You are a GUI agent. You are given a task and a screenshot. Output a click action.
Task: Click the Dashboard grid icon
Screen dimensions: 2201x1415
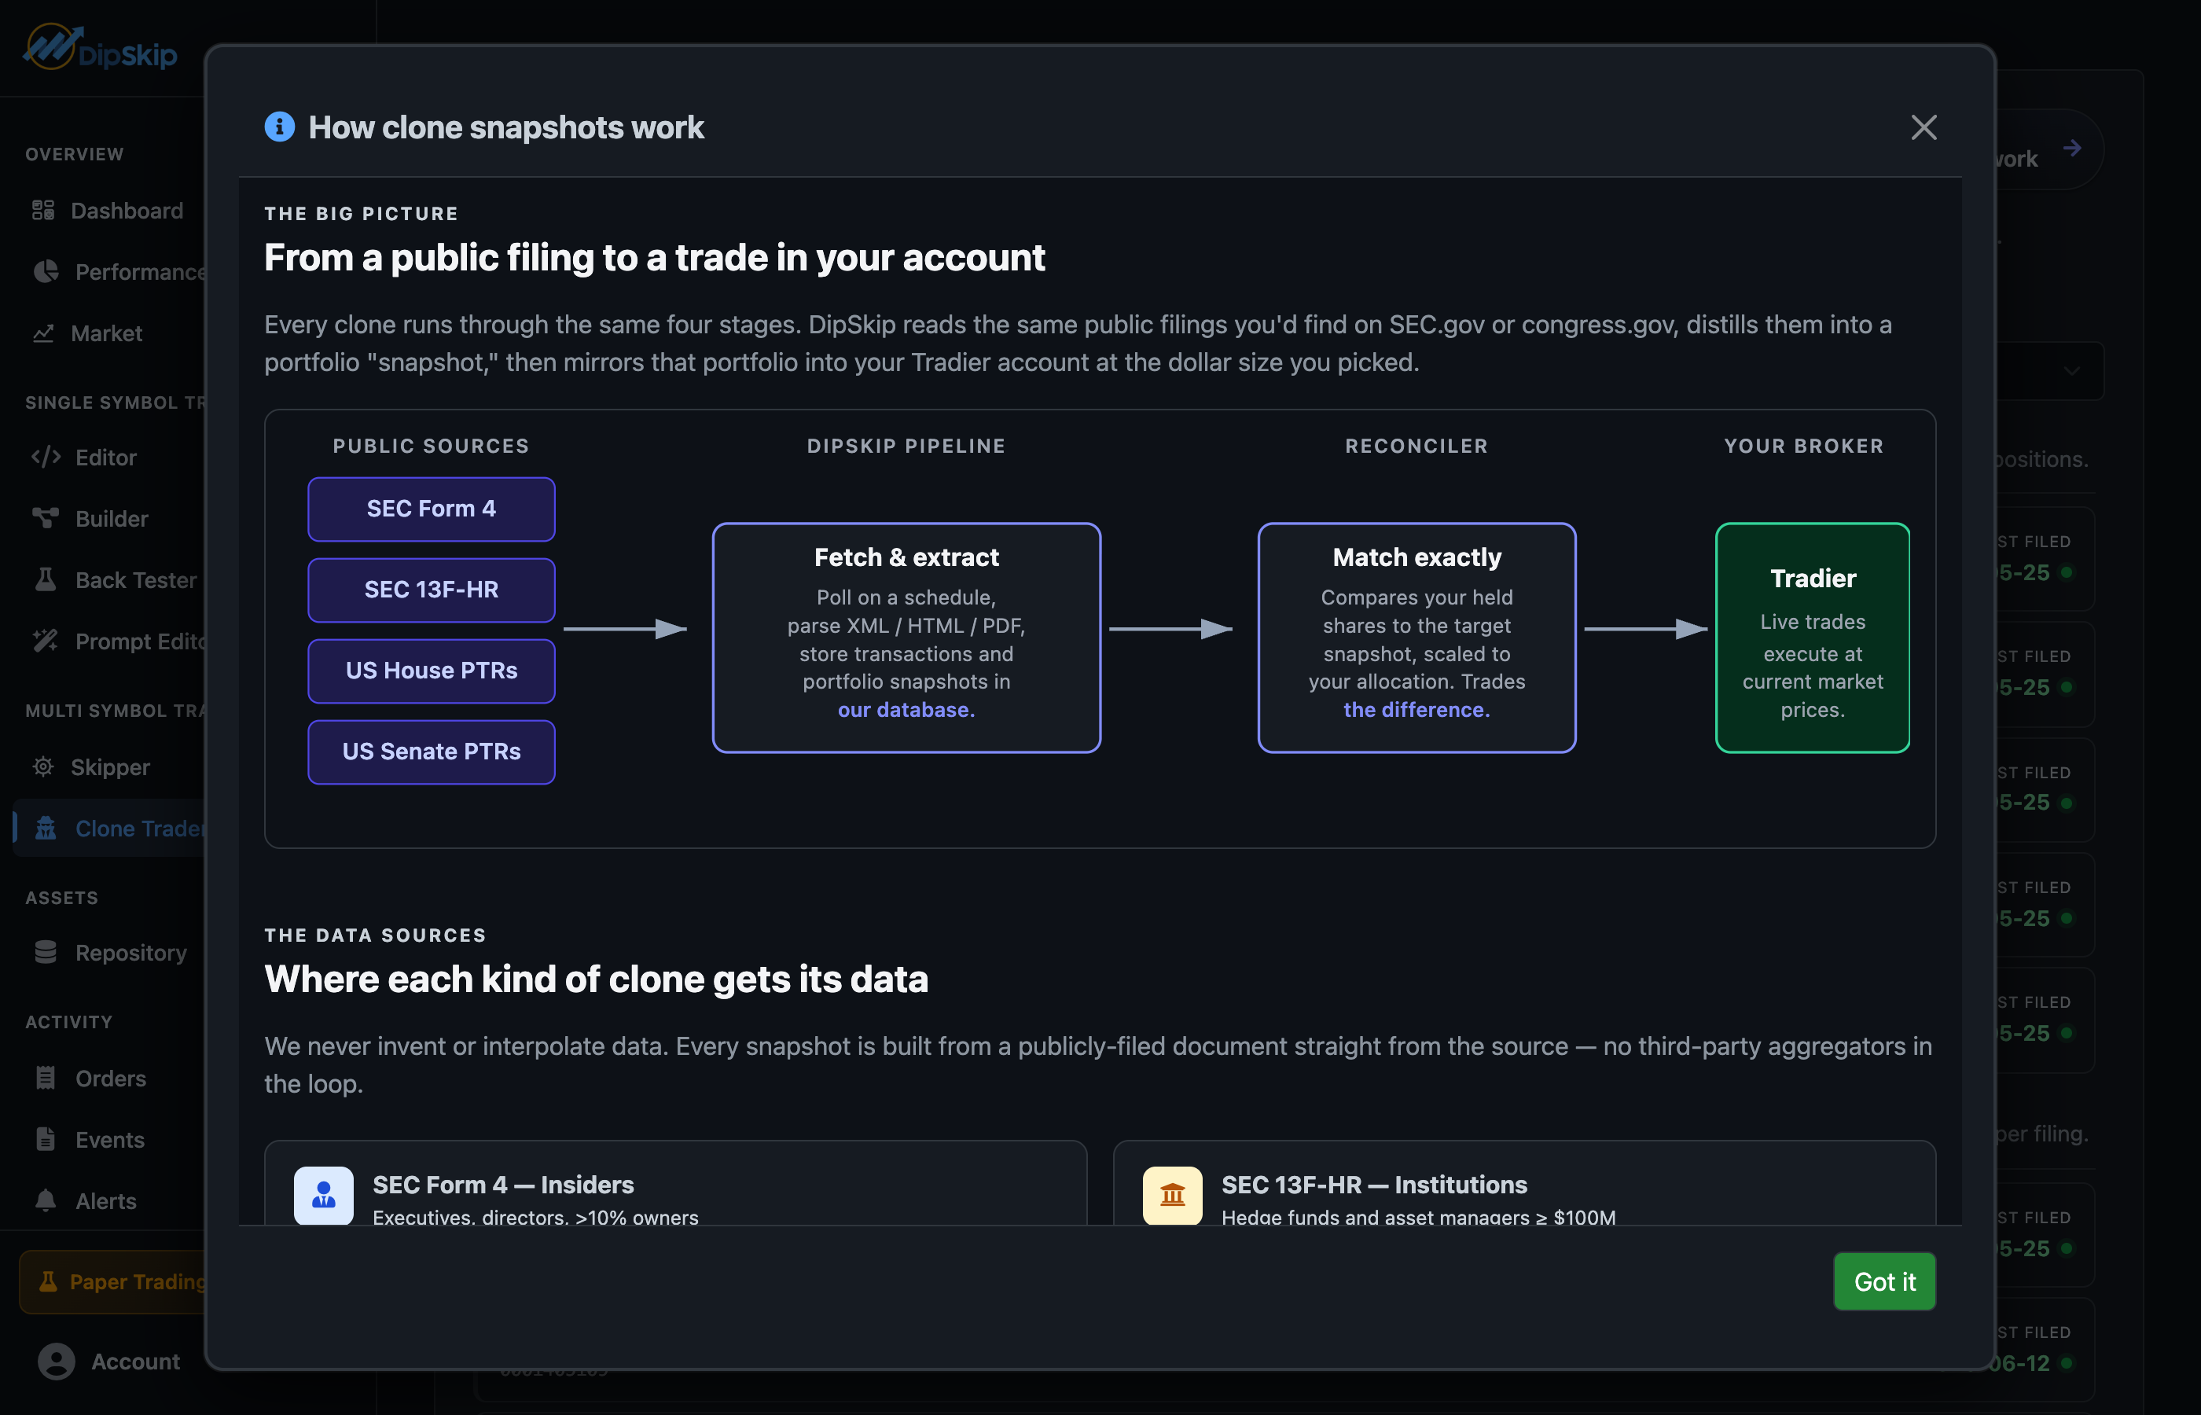pos(43,211)
